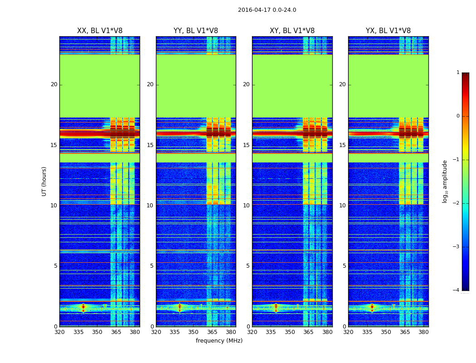Click the "YX, BL V1*V8" subplot title

[388, 31]
